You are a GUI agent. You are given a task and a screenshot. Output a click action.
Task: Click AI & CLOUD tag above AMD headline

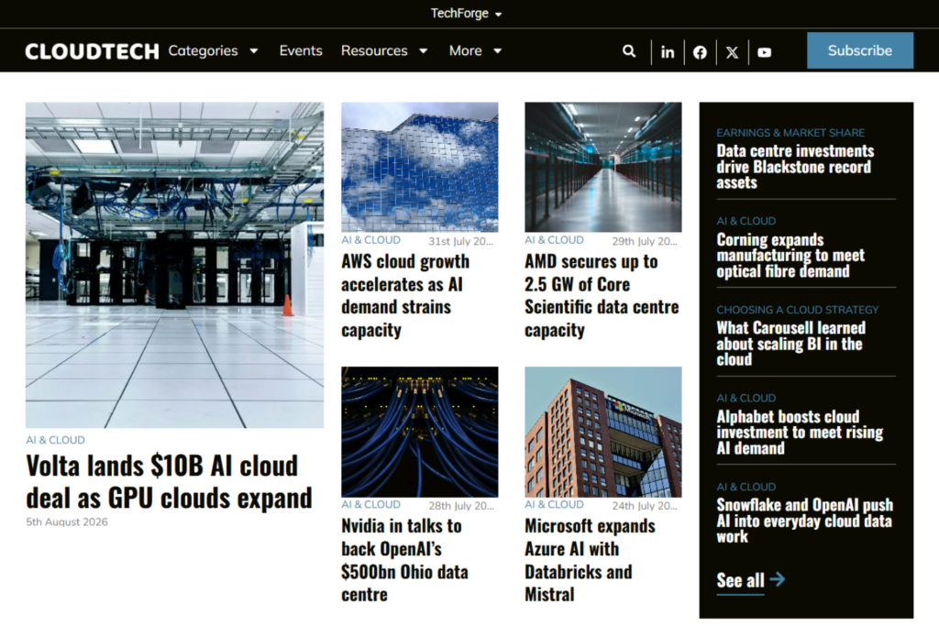pyautogui.click(x=554, y=240)
